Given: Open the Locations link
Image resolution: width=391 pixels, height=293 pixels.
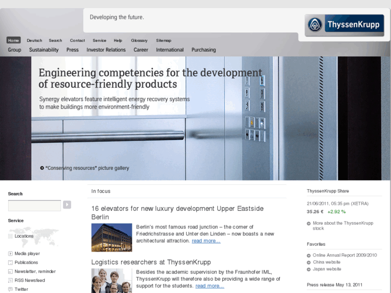Looking at the screenshot, I should click(24, 236).
